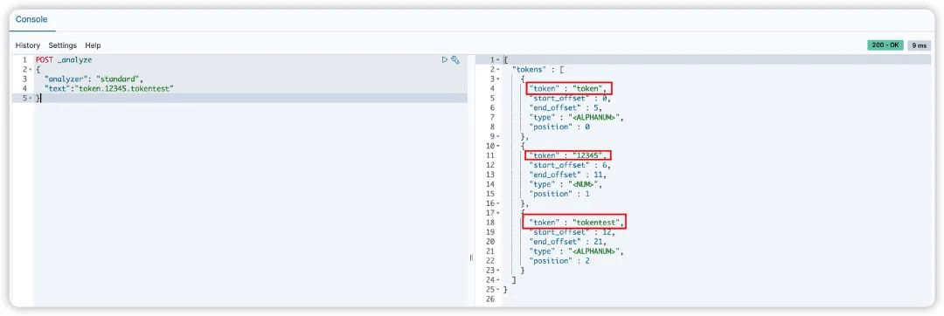This screenshot has width=944, height=316.
Task: Click response gutter line number 26
Action: [x=490, y=299]
